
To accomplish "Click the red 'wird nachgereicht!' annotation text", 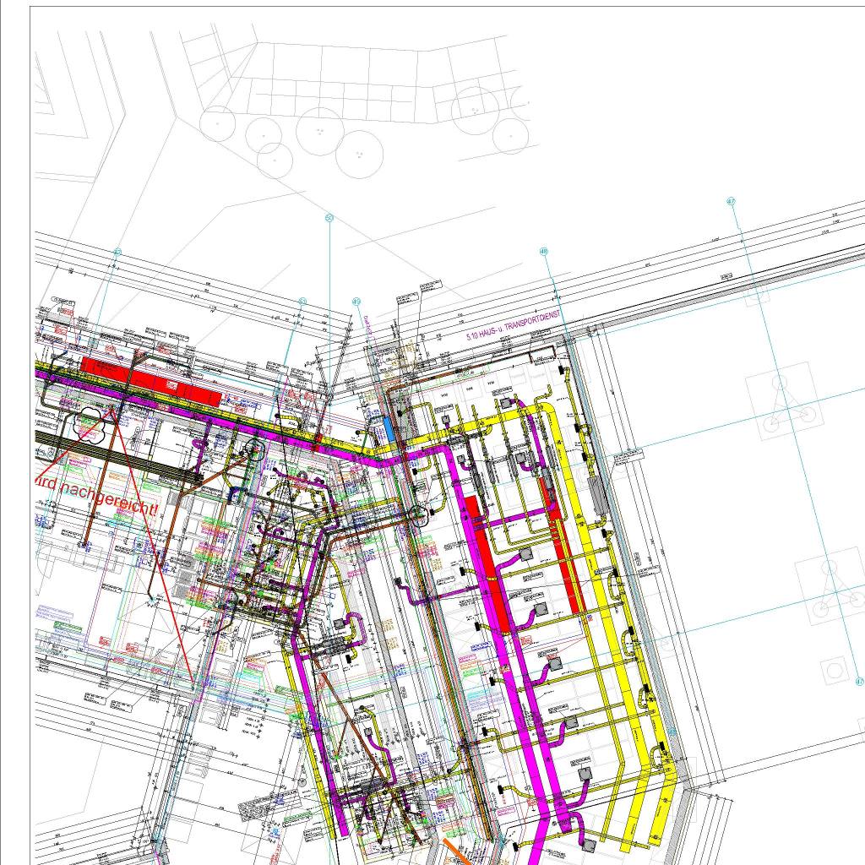I will click(96, 495).
